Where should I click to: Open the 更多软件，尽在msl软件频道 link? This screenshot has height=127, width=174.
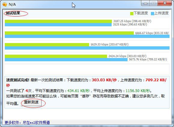click(x=27, y=123)
